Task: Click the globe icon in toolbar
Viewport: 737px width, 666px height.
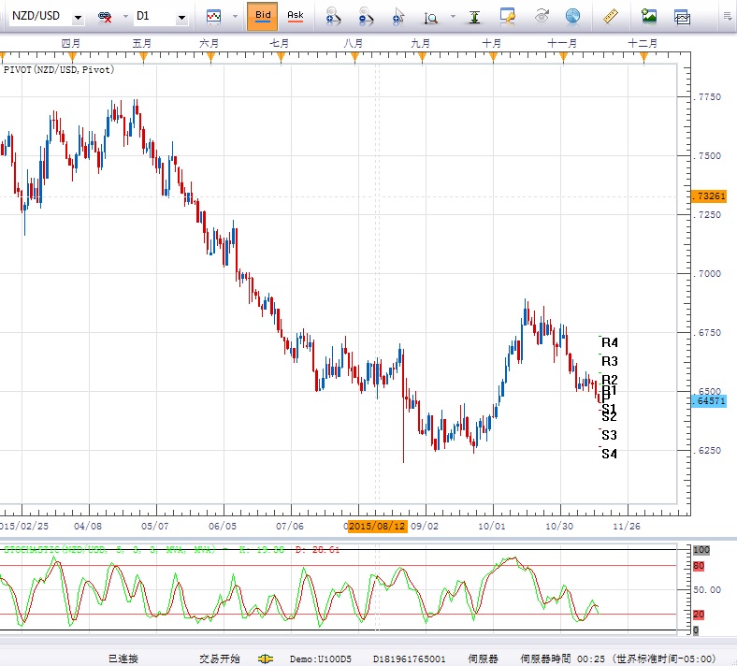Action: click(572, 16)
